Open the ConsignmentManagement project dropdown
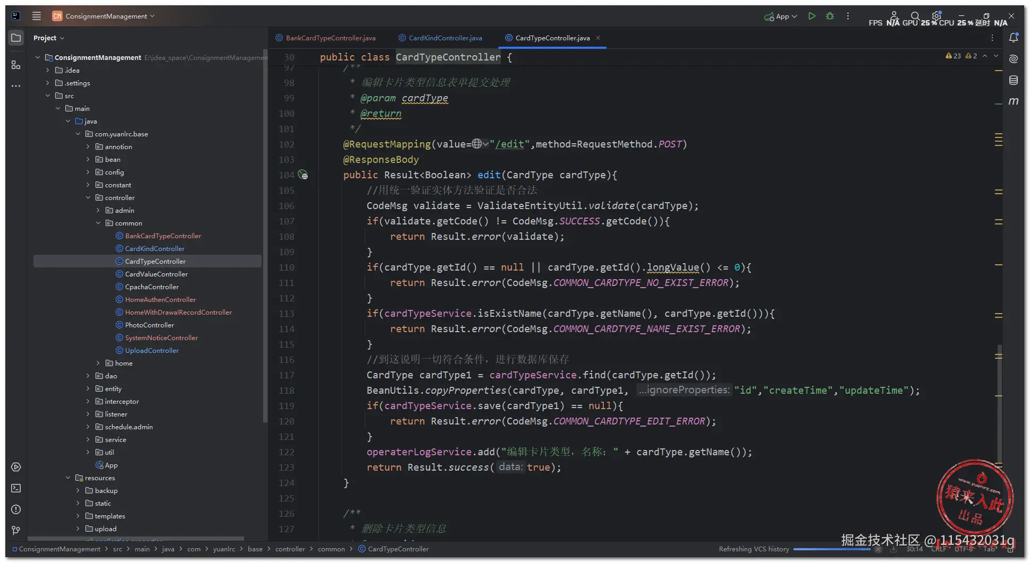Image resolution: width=1030 pixels, height=563 pixels. point(103,16)
